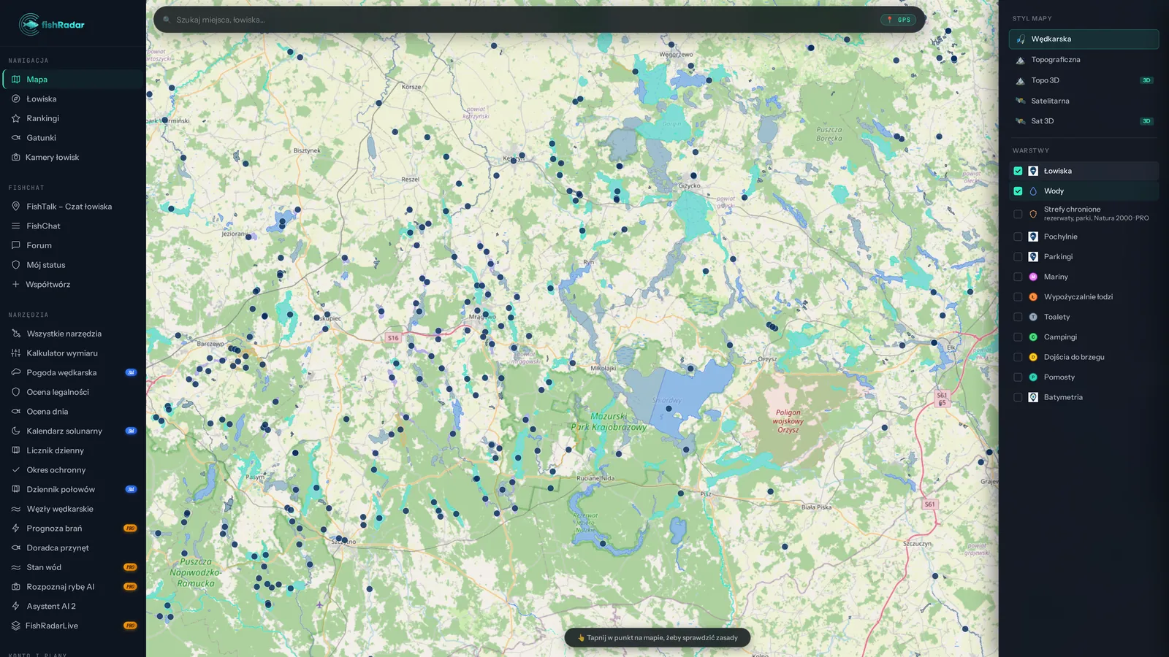The width and height of the screenshot is (1169, 657).
Task: Select Topograficzna map style
Action: (x=1084, y=60)
